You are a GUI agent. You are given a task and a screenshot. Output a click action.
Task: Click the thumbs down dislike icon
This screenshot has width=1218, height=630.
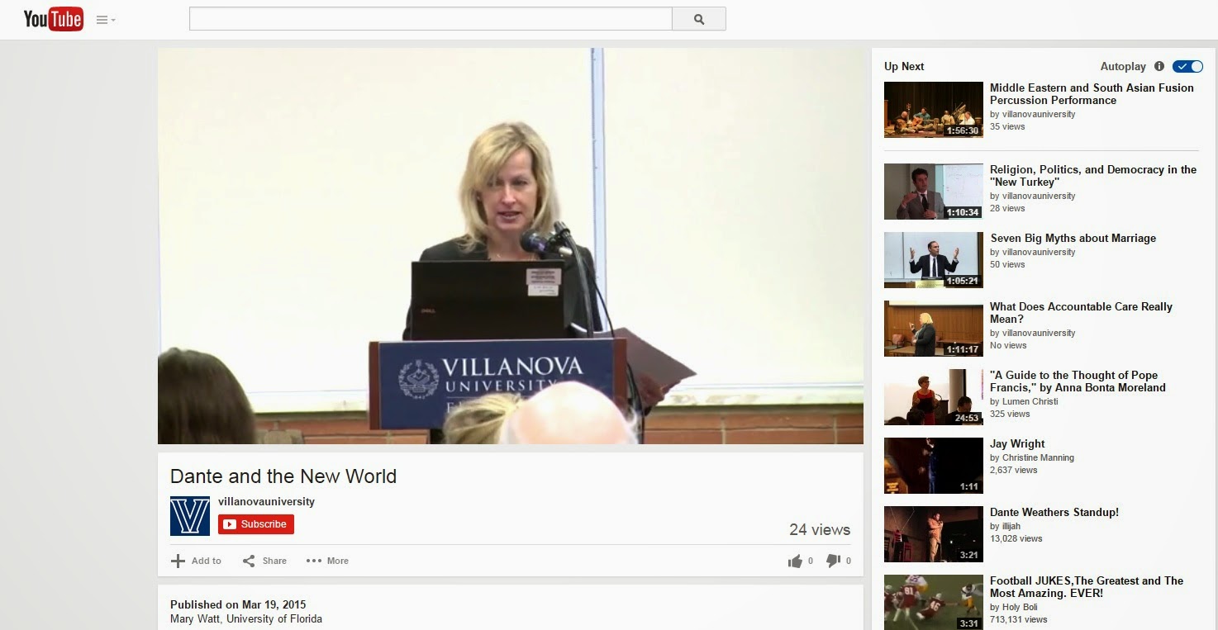[x=833, y=561]
